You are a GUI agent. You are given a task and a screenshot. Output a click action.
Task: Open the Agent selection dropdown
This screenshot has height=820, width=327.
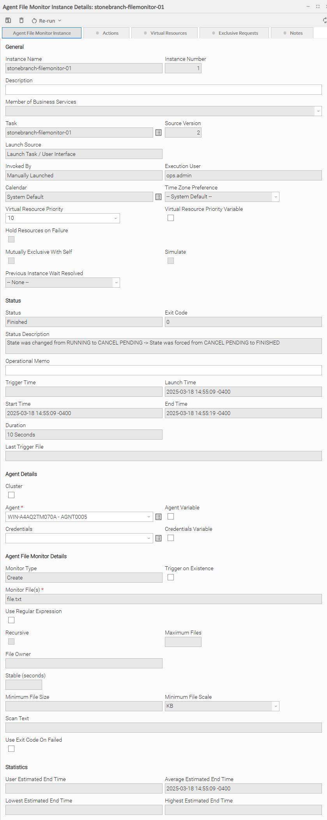coord(79,517)
